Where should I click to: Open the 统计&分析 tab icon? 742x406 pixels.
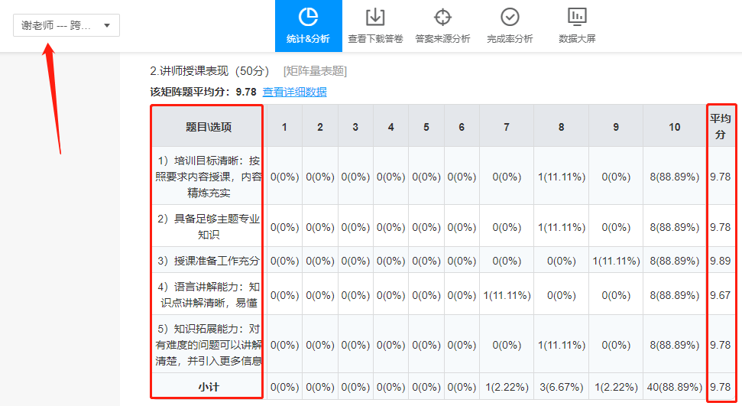[308, 17]
